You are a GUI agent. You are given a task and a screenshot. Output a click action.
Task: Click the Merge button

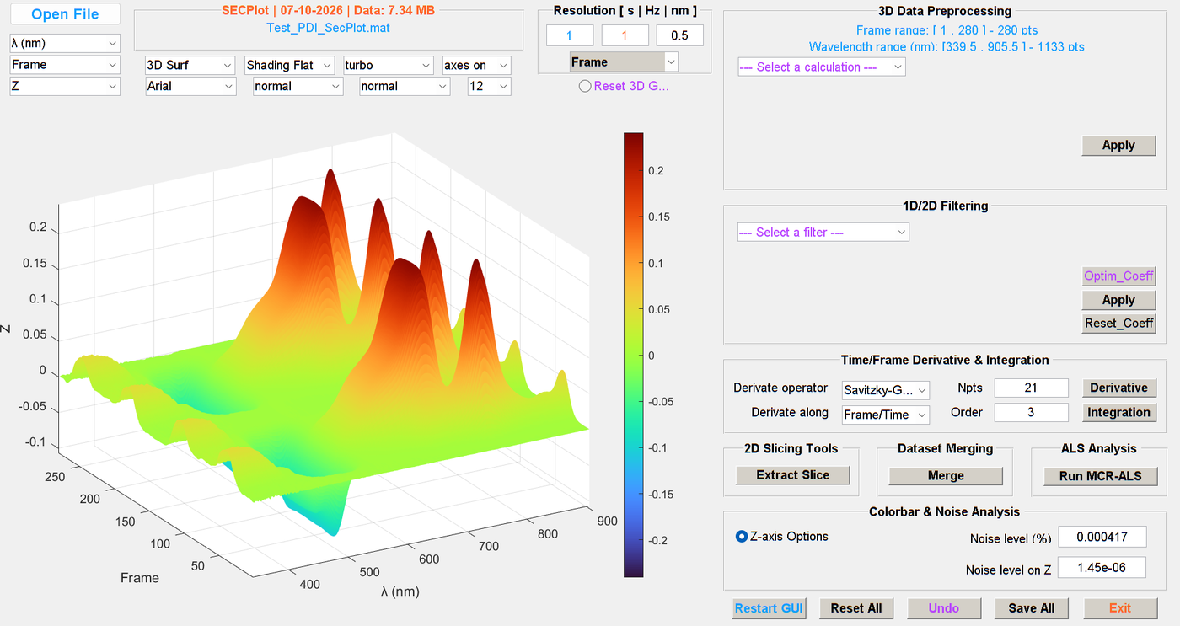(x=946, y=475)
